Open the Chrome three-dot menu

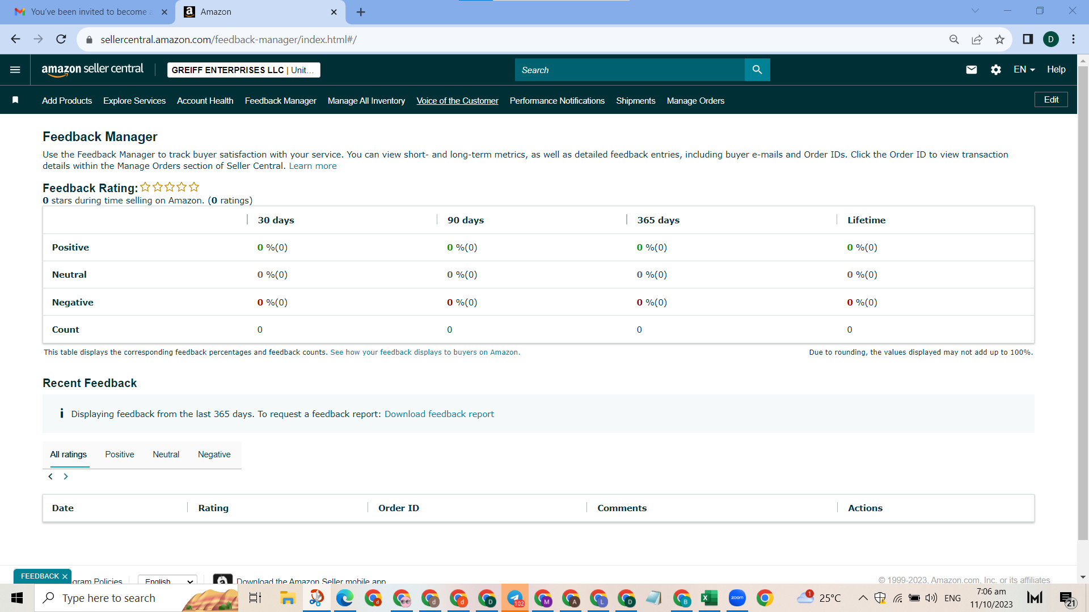1073,39
